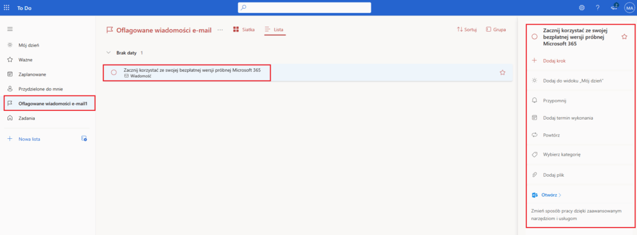Switch to the Siatka view
This screenshot has width=637, height=235.
click(x=244, y=30)
